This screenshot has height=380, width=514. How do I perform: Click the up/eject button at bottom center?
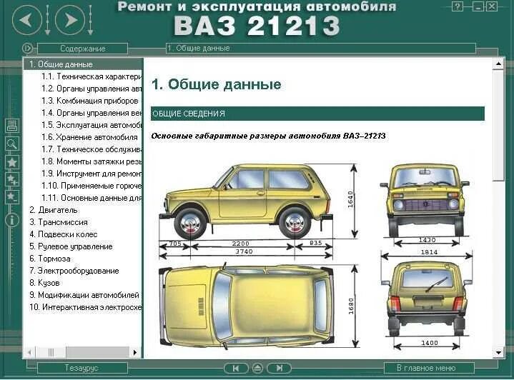(257, 368)
